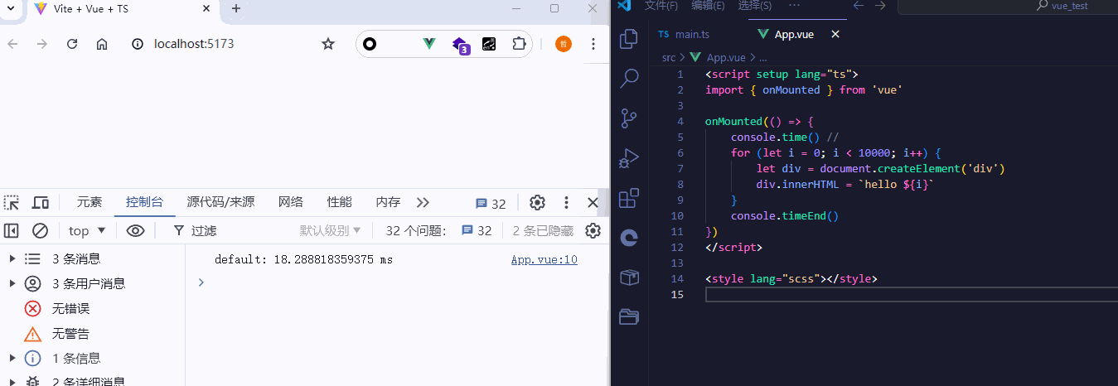Screen dimensions: 1118x386
Task: Open the purple extension with badge 3
Action: (x=461, y=45)
